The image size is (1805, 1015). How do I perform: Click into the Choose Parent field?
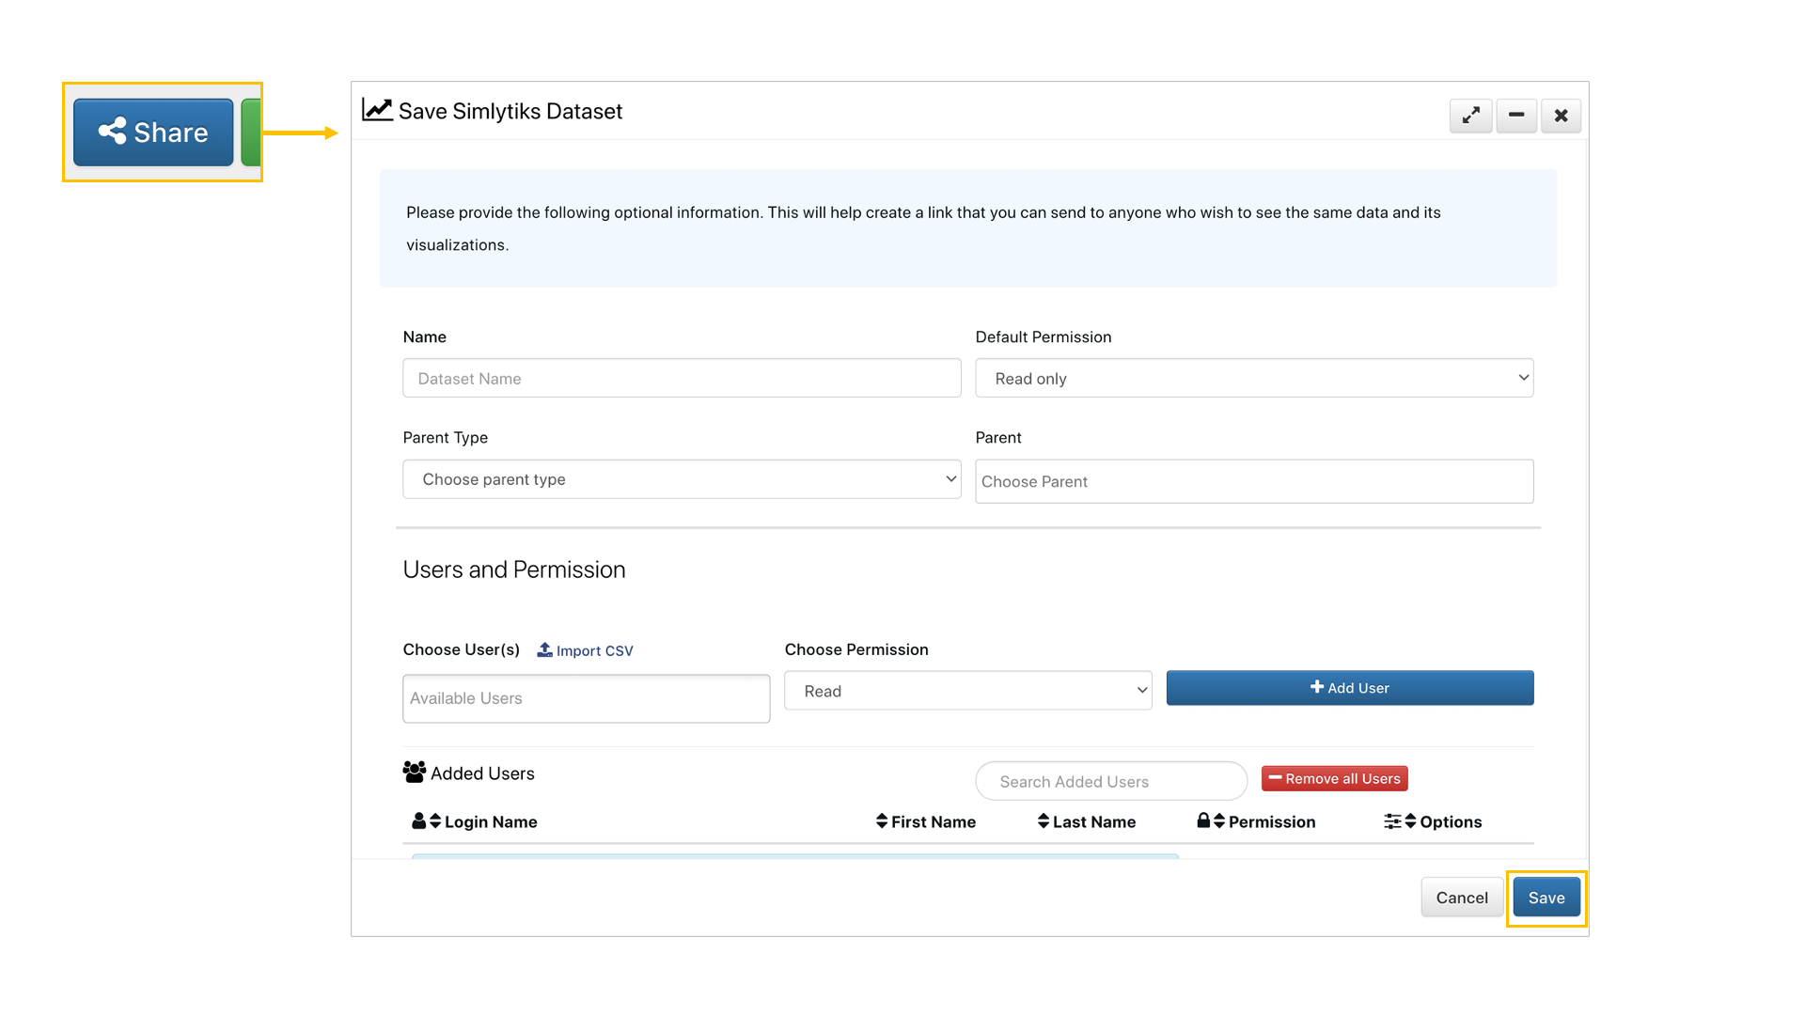point(1254,481)
